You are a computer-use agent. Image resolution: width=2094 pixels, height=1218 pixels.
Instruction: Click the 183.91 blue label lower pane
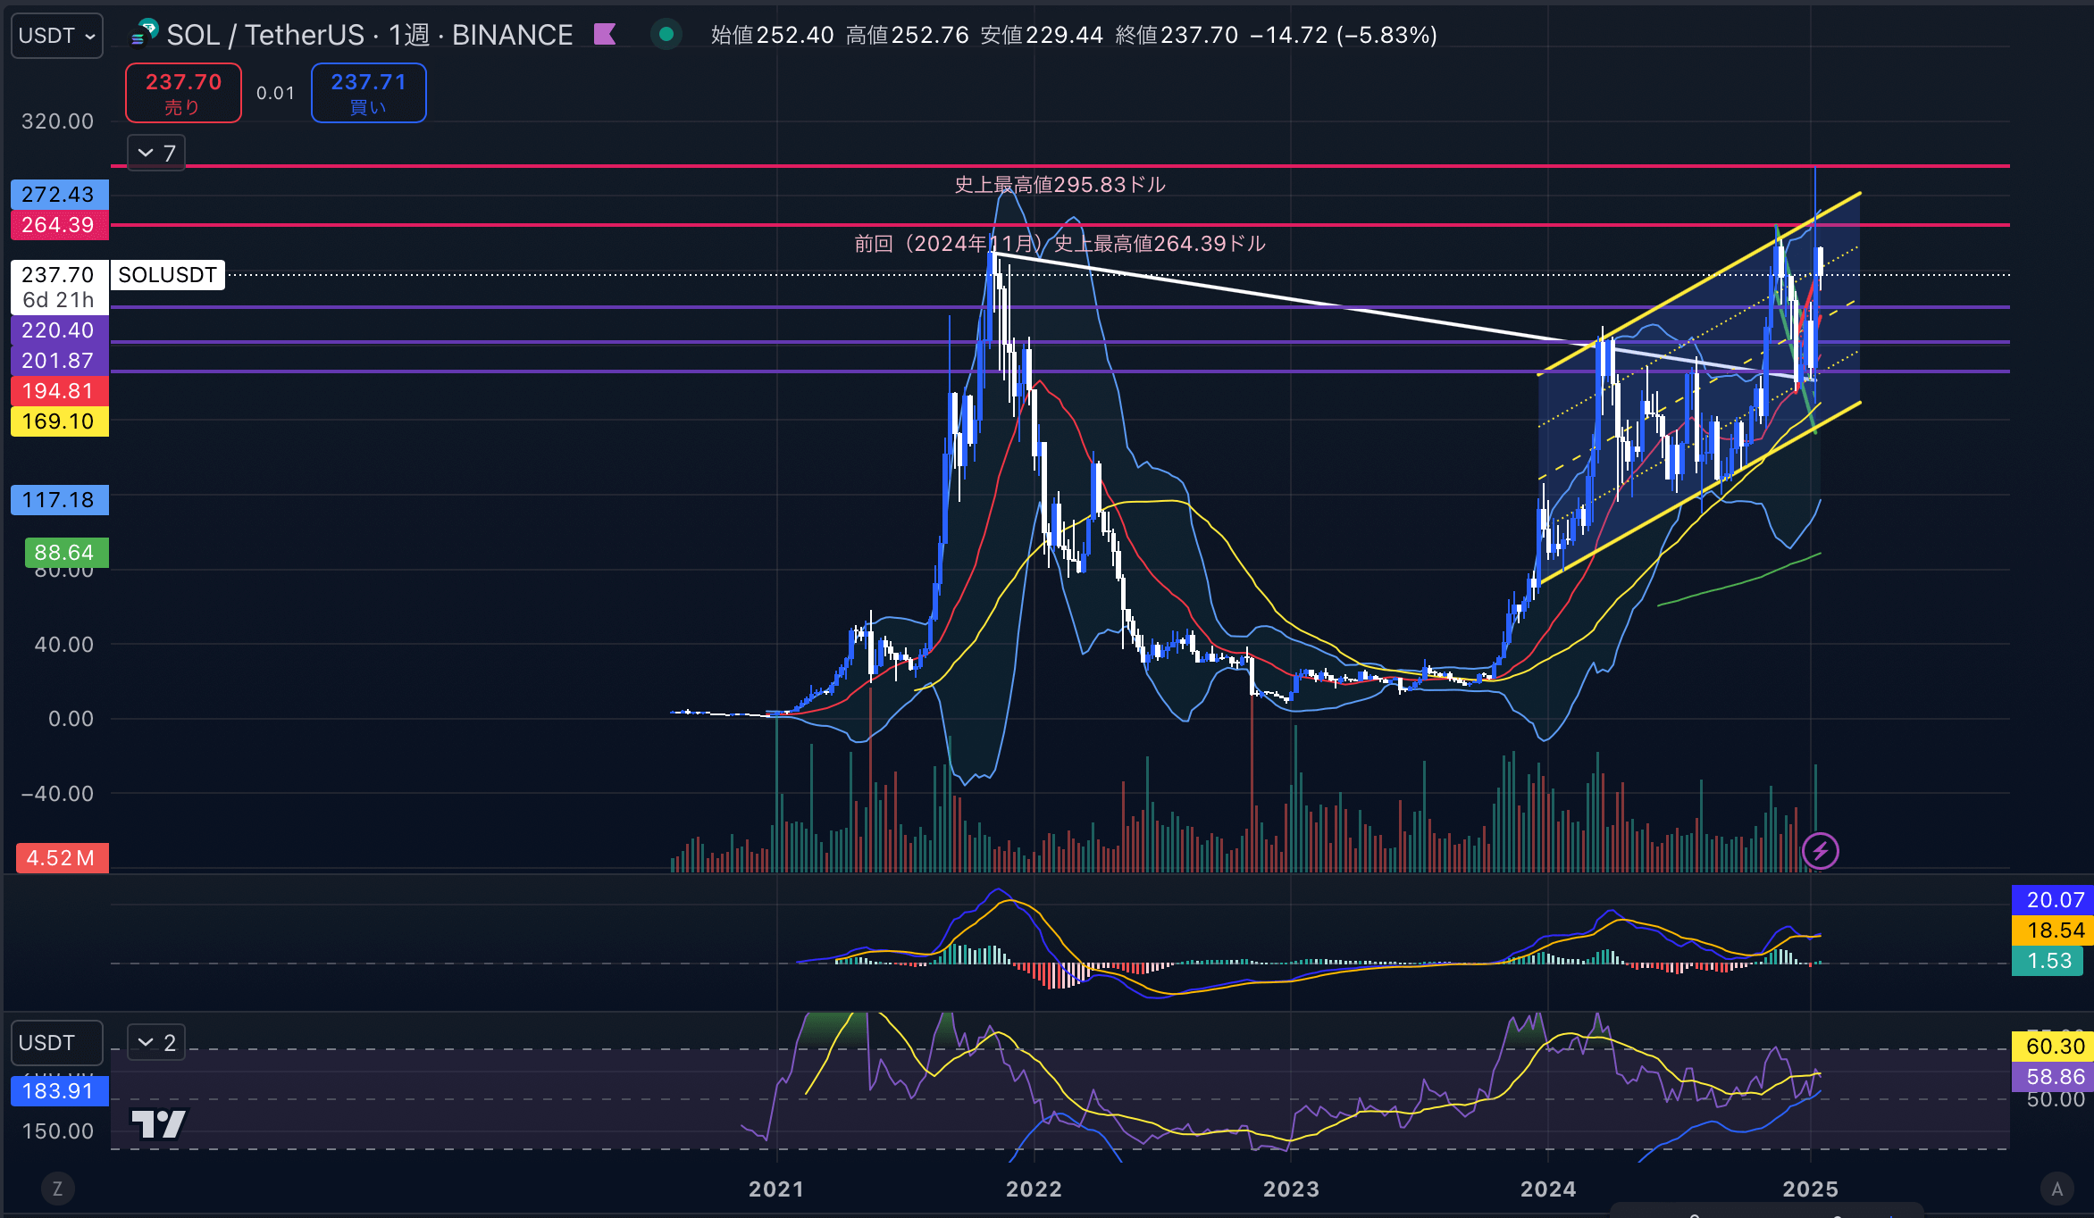point(59,1091)
